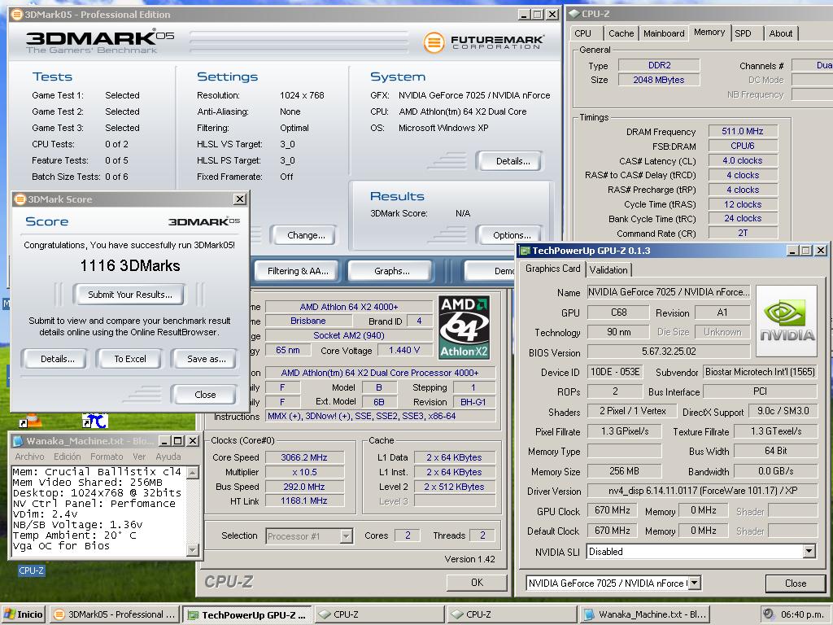The image size is (833, 625).
Task: Click Submit Your Results button
Action: click(129, 295)
